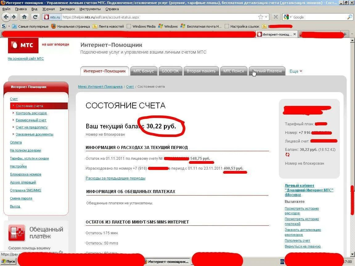This screenshot has width=355, height=266.
Task: Click the Google search input field
Action: tap(320, 17)
